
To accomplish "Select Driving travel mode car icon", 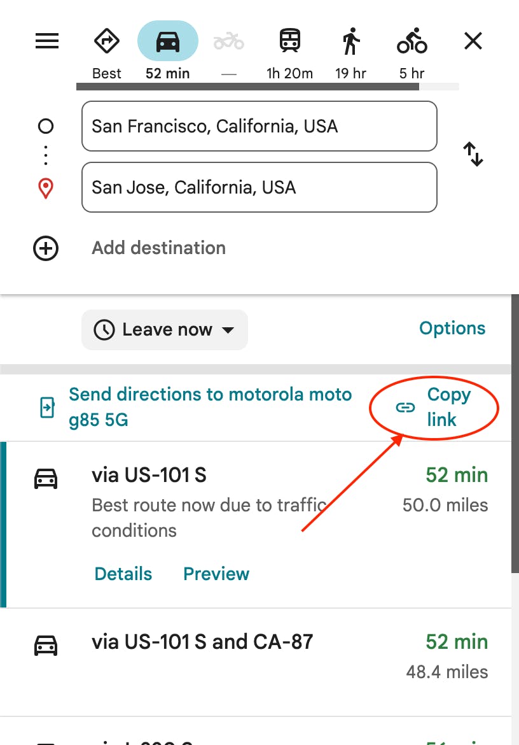I will click(168, 42).
